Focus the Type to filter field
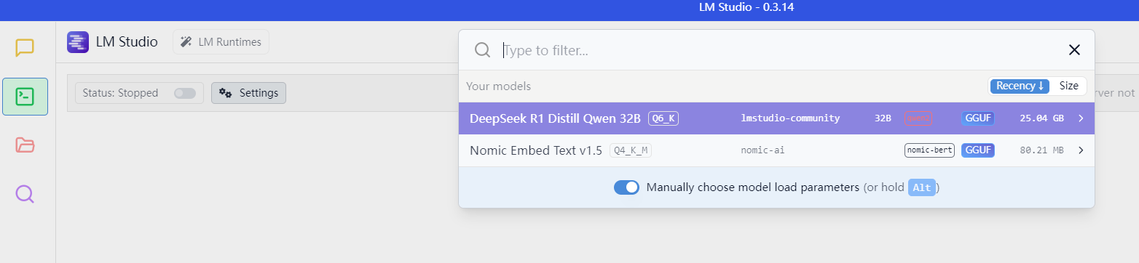The width and height of the screenshot is (1139, 263). click(779, 50)
